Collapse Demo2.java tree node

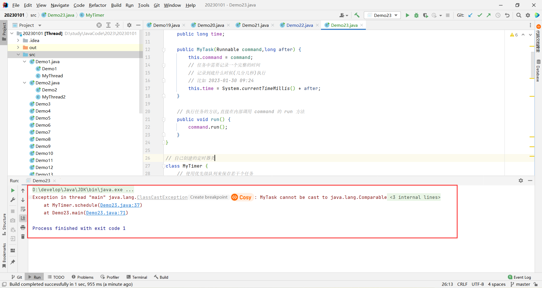click(25, 83)
